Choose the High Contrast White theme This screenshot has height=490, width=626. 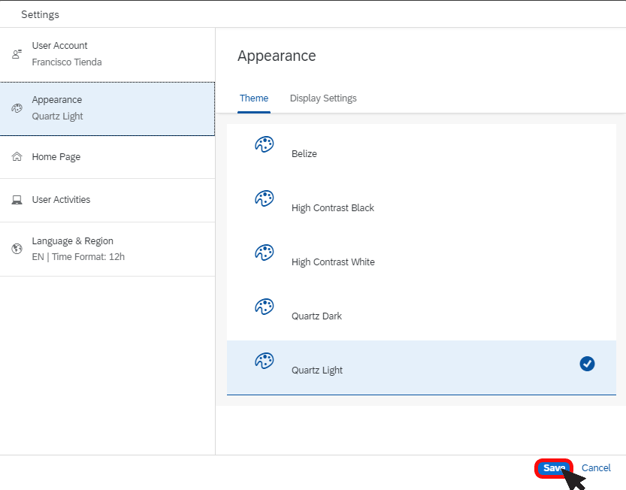click(421, 259)
